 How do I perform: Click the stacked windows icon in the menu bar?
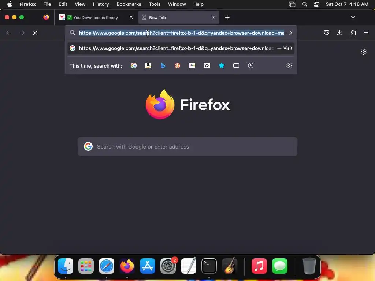click(x=292, y=4)
